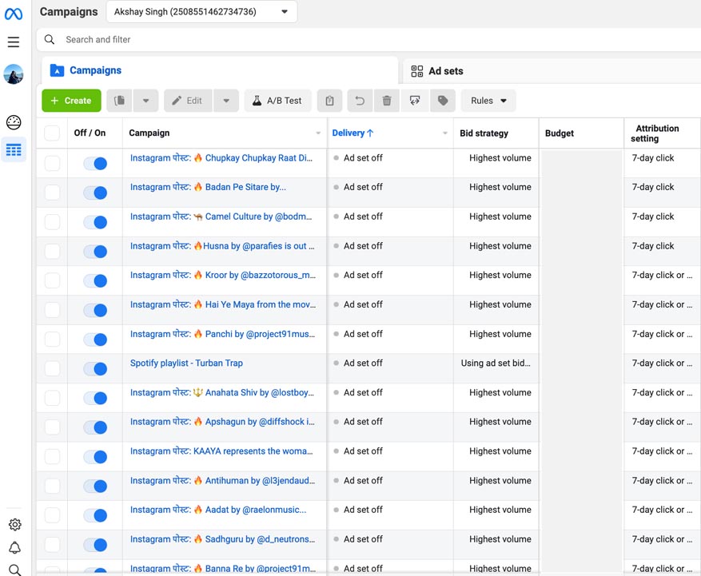
Task: Click the trash Delete icon
Action: 387,101
